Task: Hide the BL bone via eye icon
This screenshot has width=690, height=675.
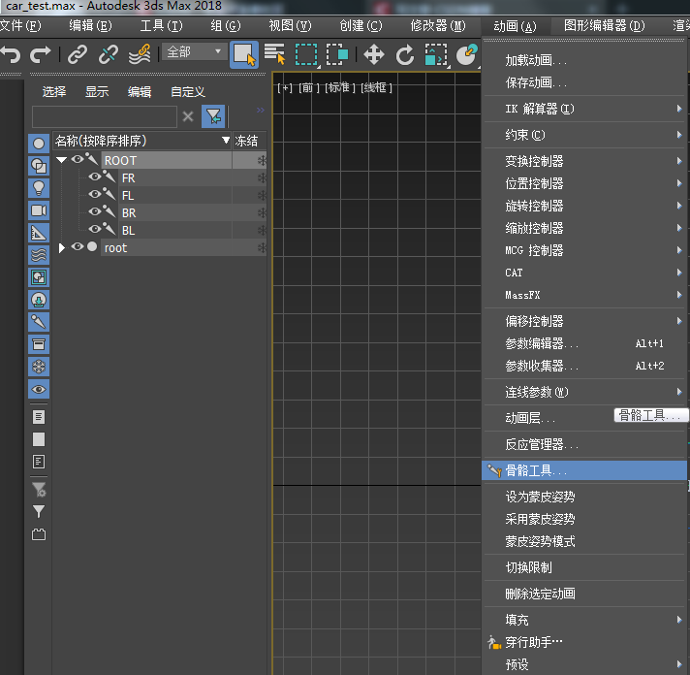Action: coord(95,229)
